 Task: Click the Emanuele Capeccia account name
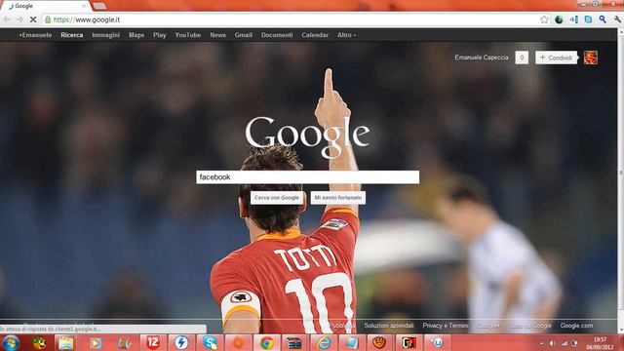point(482,58)
